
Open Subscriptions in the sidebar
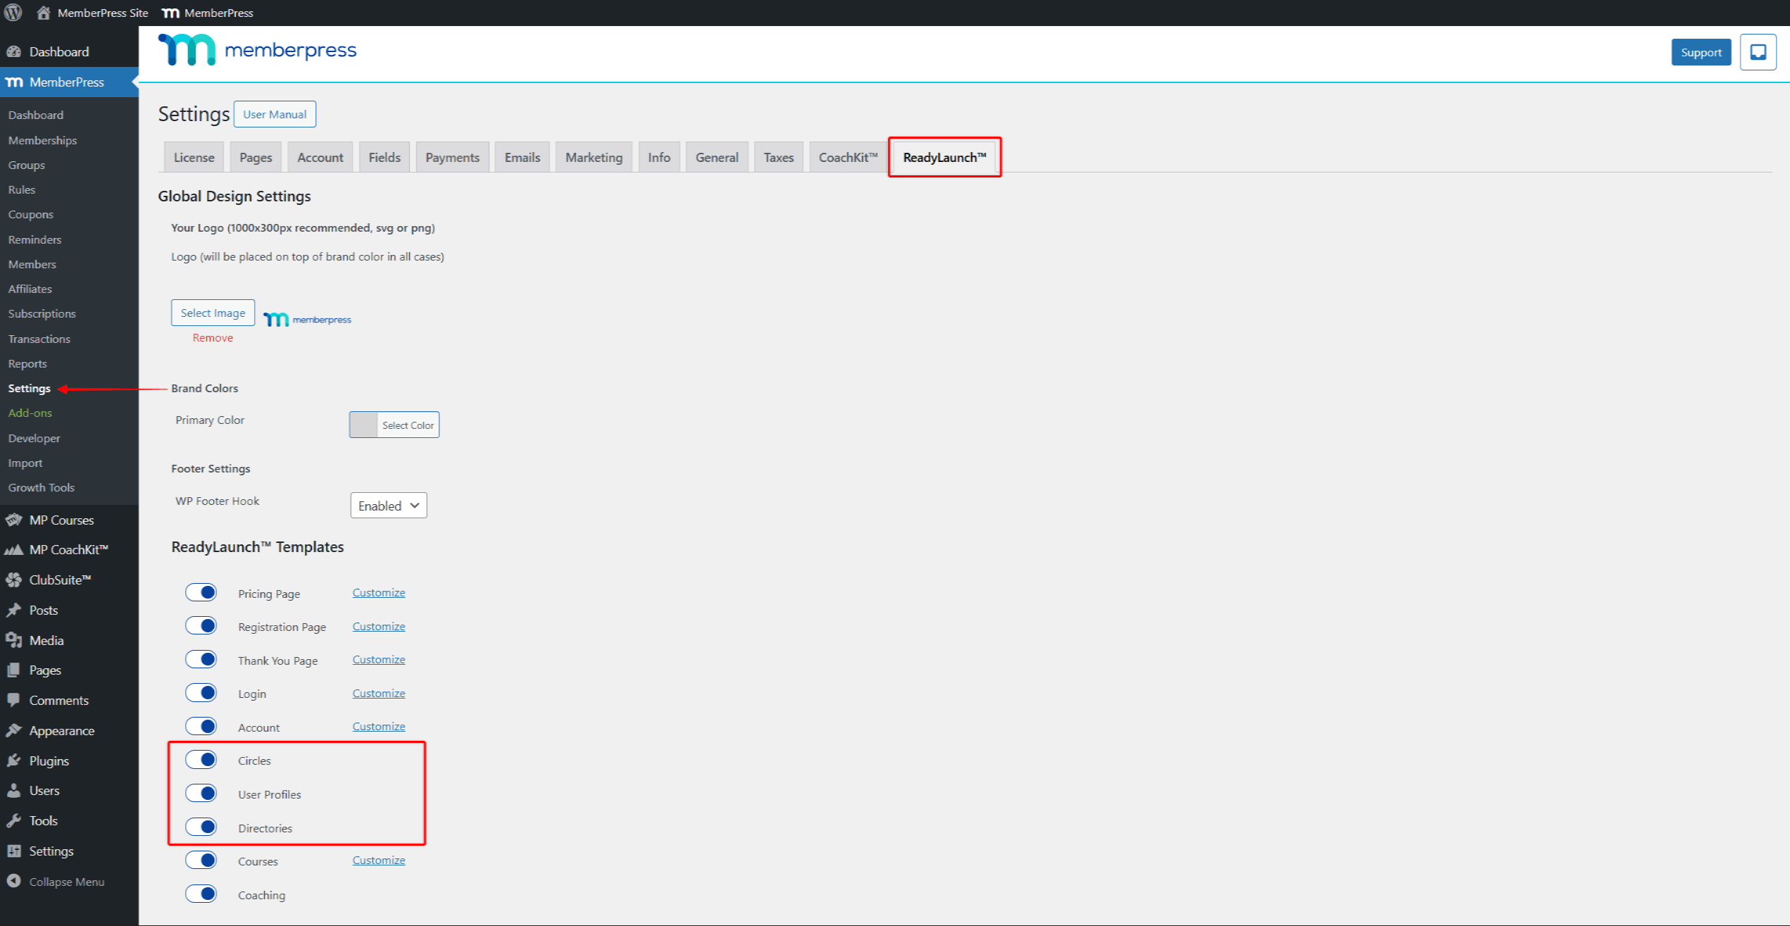(42, 313)
